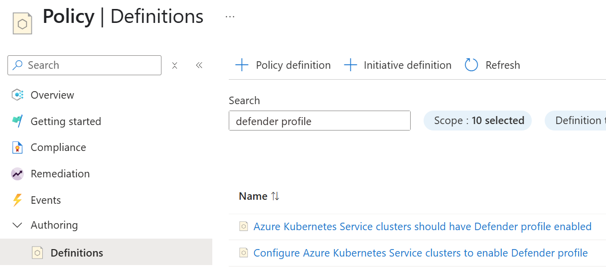Focus the sidebar Search box

[x=85, y=65]
